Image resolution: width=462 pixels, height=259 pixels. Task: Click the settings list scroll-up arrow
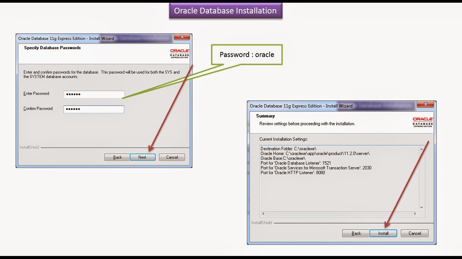(x=422, y=149)
